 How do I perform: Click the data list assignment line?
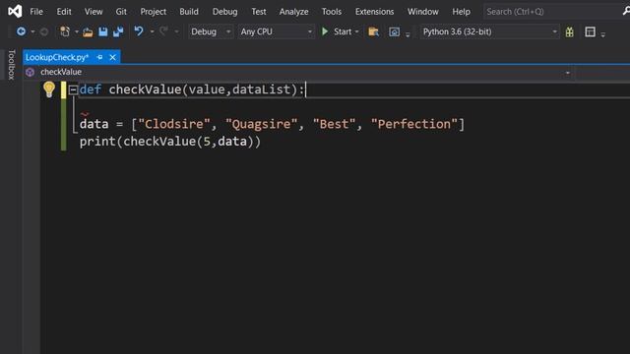[272, 124]
